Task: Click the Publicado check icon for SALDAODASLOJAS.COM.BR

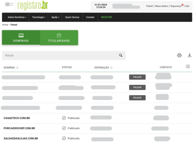Action: coord(64,138)
